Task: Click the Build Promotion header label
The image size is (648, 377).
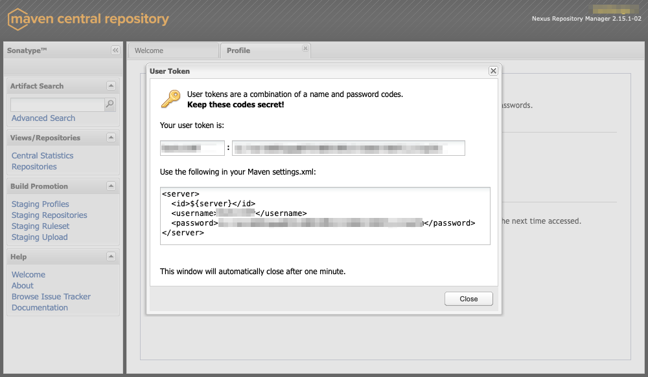Action: tap(39, 186)
